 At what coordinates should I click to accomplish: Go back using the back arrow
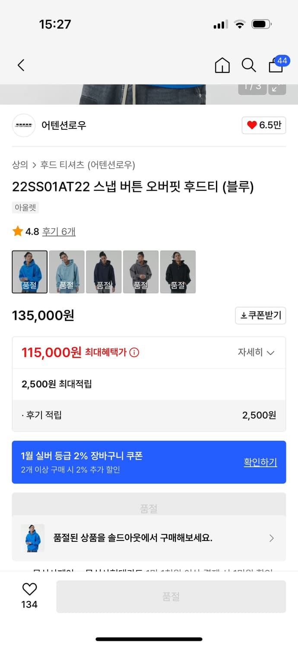[x=20, y=65]
